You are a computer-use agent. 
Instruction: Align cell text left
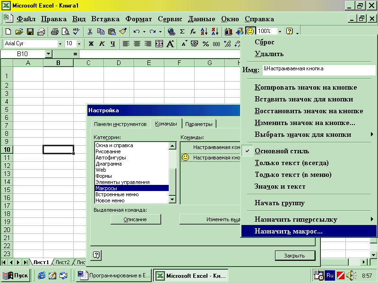(126, 44)
